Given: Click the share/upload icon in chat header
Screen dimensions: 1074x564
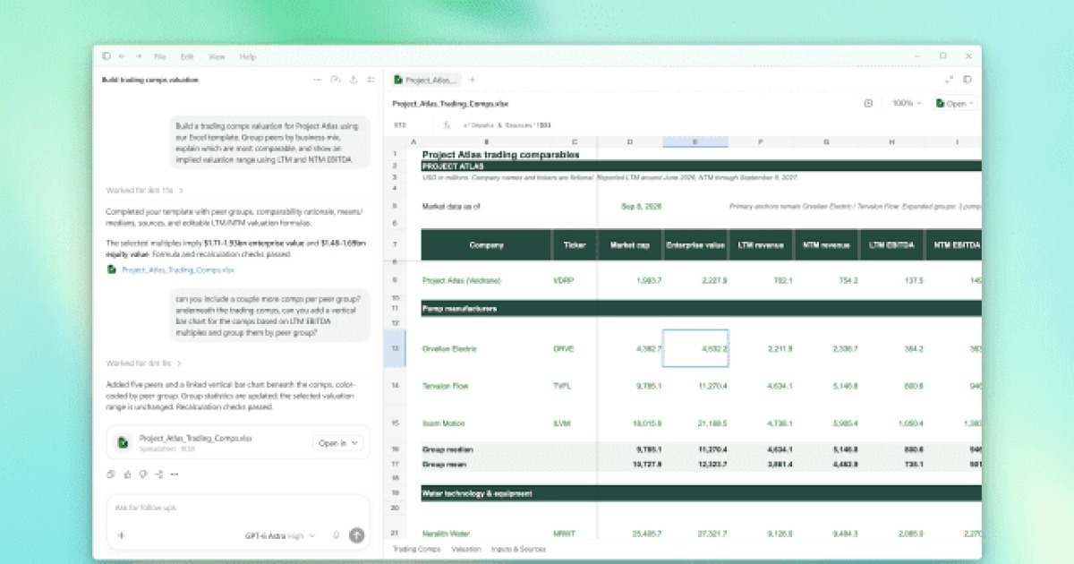Looking at the screenshot, I should click(354, 80).
